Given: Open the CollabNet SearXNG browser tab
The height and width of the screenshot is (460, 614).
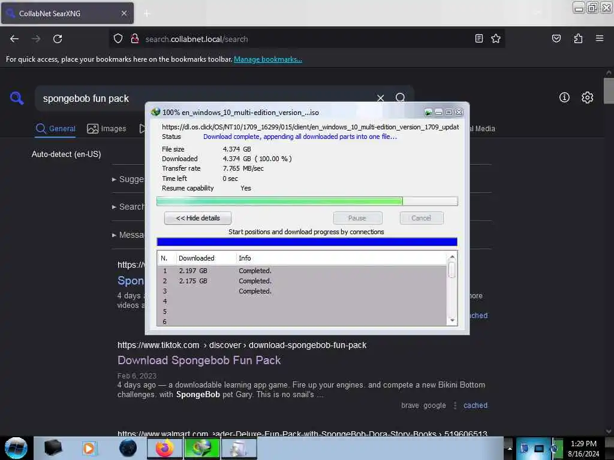Looking at the screenshot, I should tap(67, 13).
